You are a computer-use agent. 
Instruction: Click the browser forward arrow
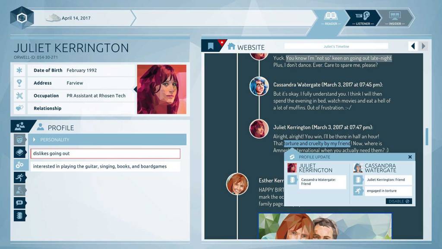click(423, 46)
